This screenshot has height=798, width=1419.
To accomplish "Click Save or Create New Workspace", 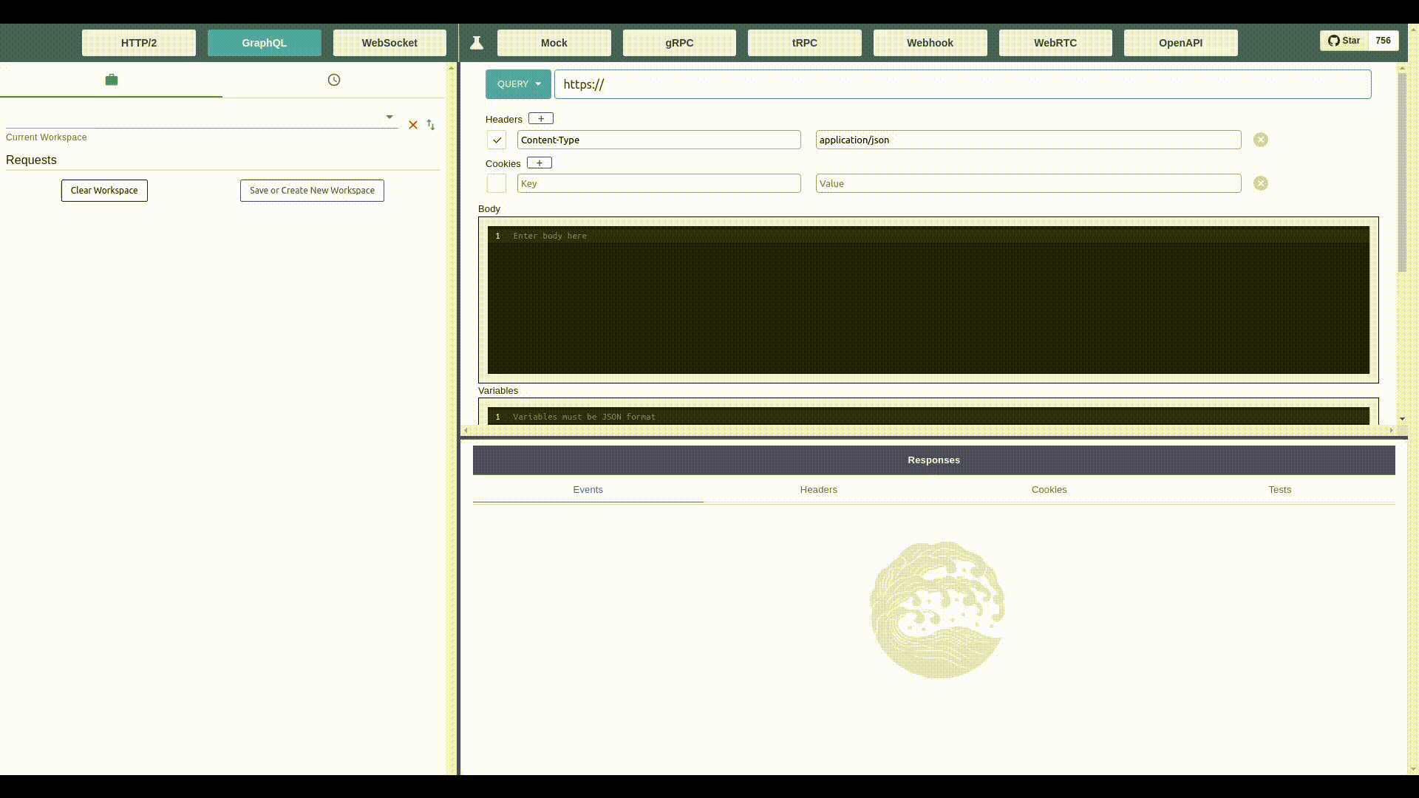I will pyautogui.click(x=312, y=191).
